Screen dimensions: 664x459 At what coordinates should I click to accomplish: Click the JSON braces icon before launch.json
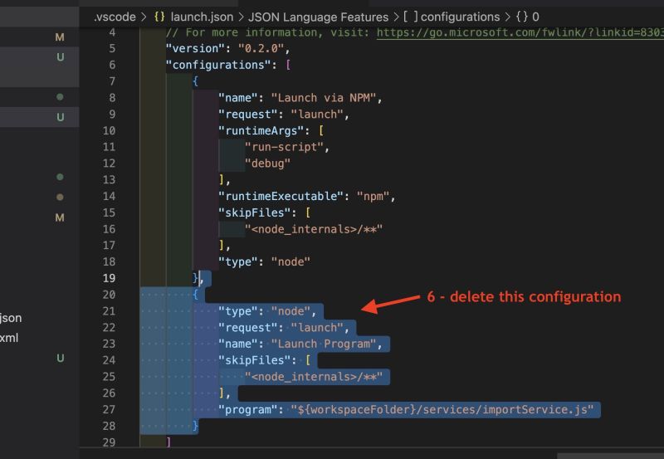[159, 17]
